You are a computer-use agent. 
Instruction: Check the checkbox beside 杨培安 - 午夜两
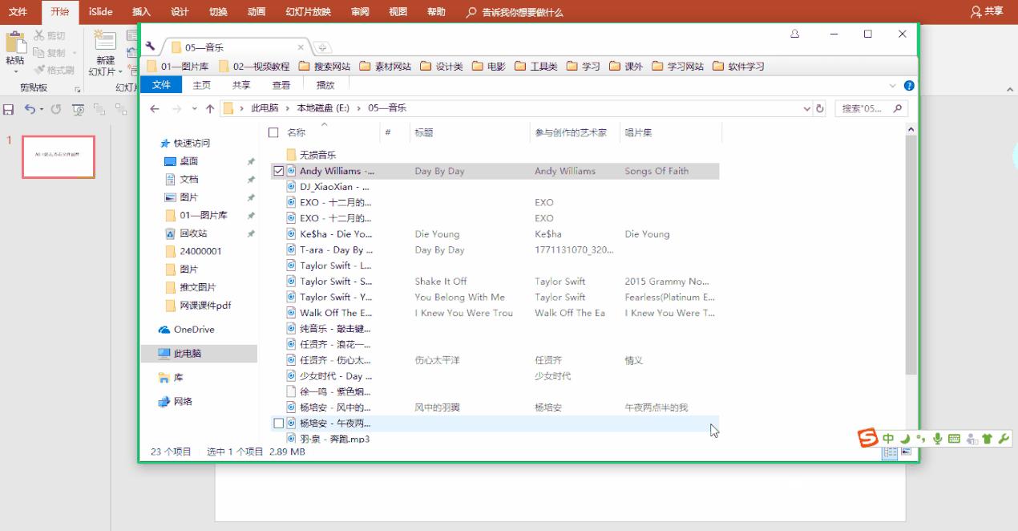pyautogui.click(x=277, y=423)
